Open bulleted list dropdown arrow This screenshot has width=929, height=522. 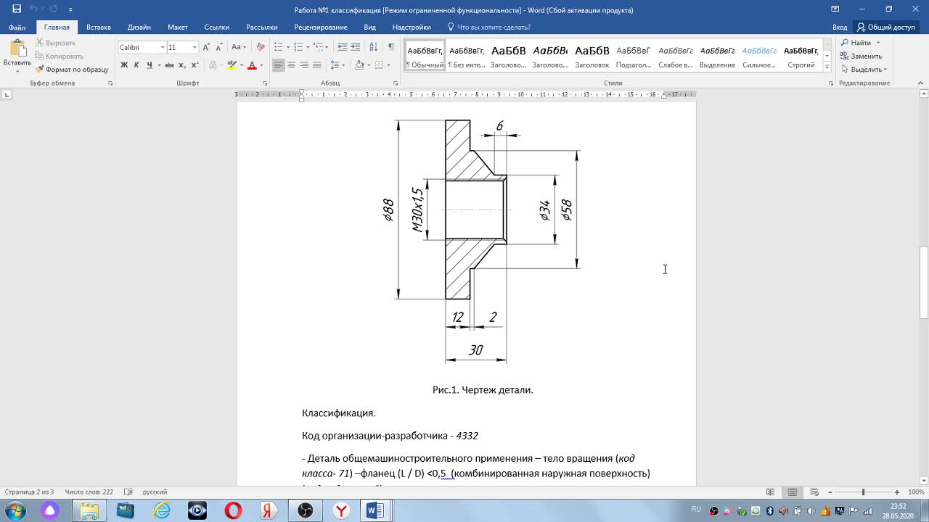point(288,47)
